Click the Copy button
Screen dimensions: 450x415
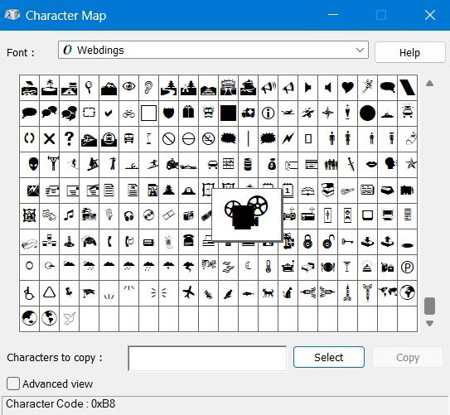[x=408, y=357]
